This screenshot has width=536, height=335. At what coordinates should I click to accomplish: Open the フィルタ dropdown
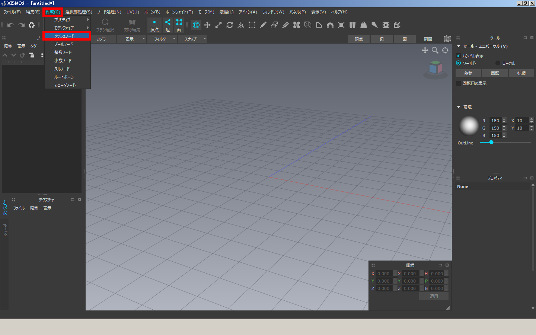click(162, 39)
